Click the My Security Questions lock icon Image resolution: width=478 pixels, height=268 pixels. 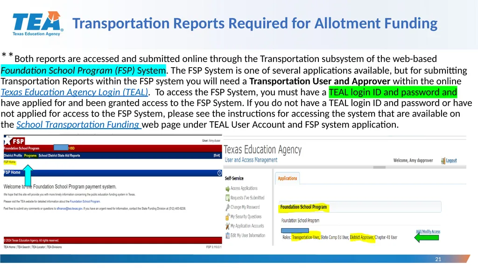tap(227, 217)
